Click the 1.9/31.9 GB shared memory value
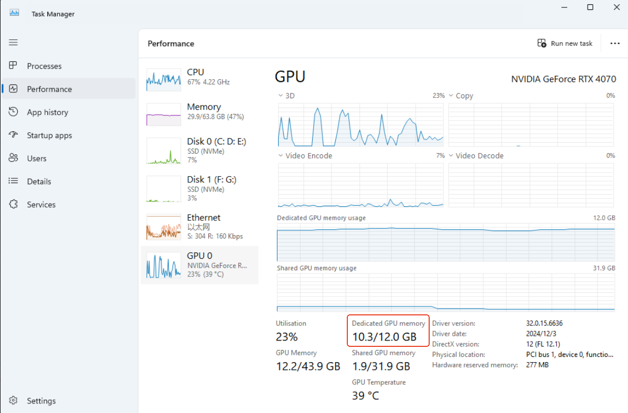 [x=381, y=366]
